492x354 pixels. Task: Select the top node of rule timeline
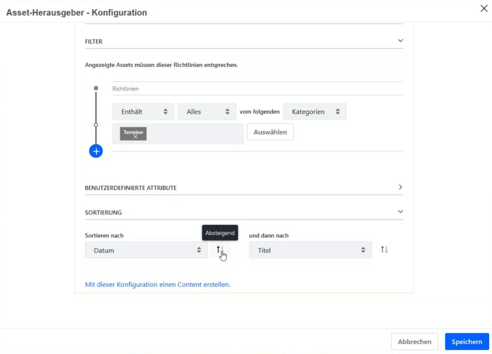(x=96, y=88)
